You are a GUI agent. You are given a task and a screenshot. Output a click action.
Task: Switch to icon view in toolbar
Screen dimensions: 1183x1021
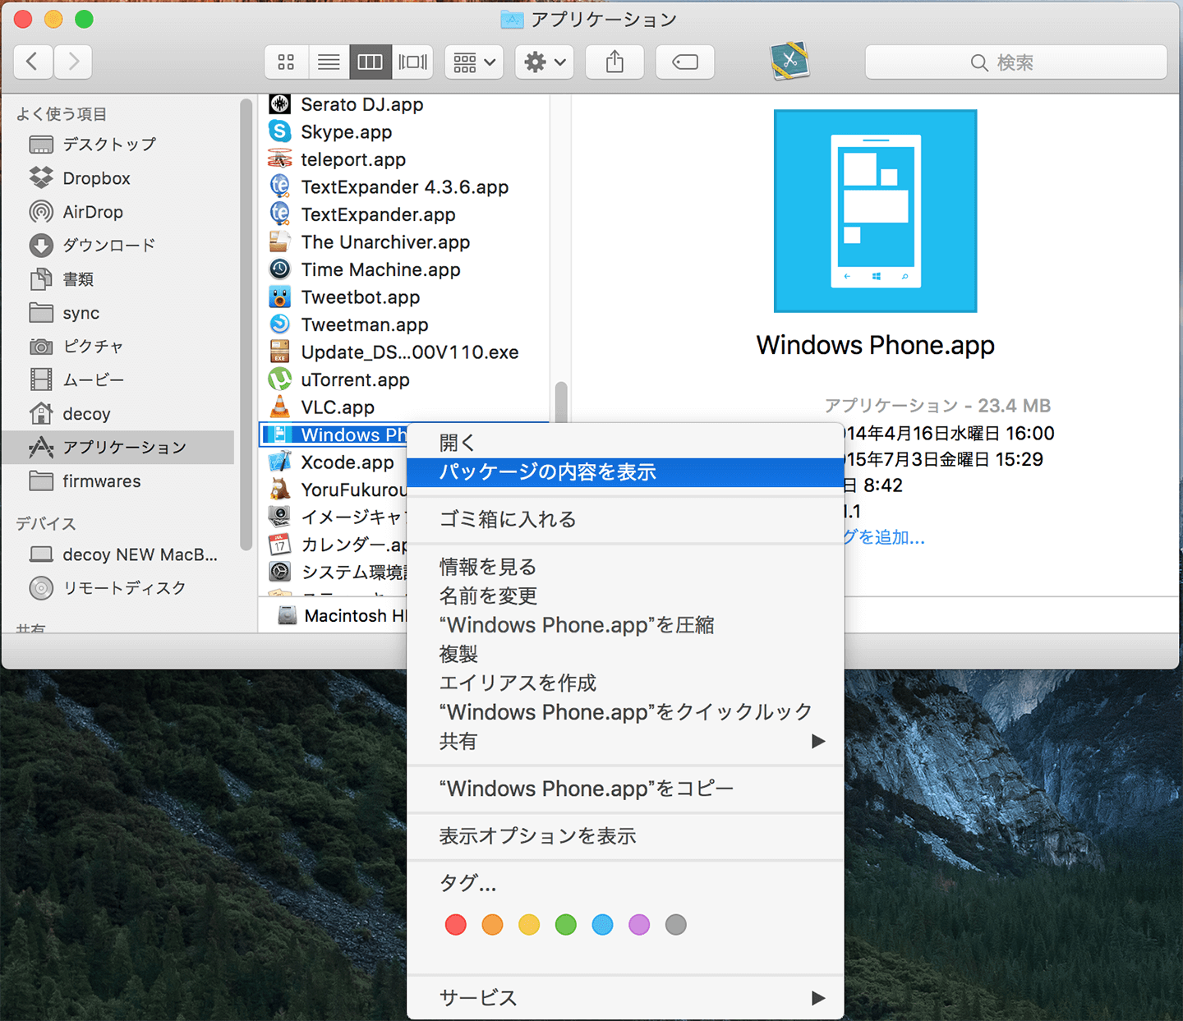[286, 62]
